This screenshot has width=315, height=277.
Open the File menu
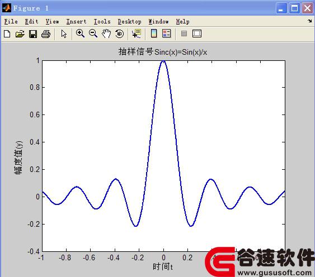(x=11, y=21)
